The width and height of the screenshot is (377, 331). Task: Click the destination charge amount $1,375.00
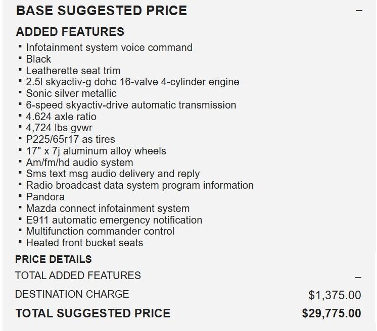coord(335,295)
